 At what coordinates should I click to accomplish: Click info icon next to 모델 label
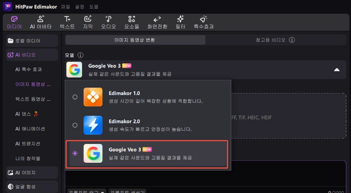click(80, 55)
